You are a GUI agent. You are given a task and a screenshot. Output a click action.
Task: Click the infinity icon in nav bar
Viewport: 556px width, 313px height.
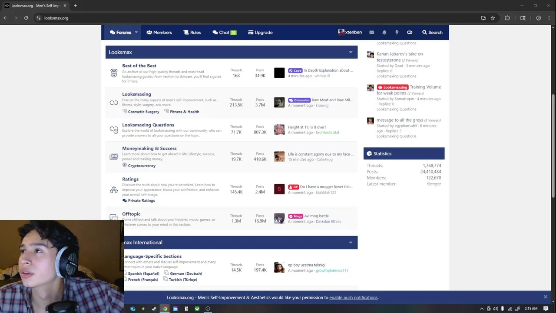pos(409,32)
